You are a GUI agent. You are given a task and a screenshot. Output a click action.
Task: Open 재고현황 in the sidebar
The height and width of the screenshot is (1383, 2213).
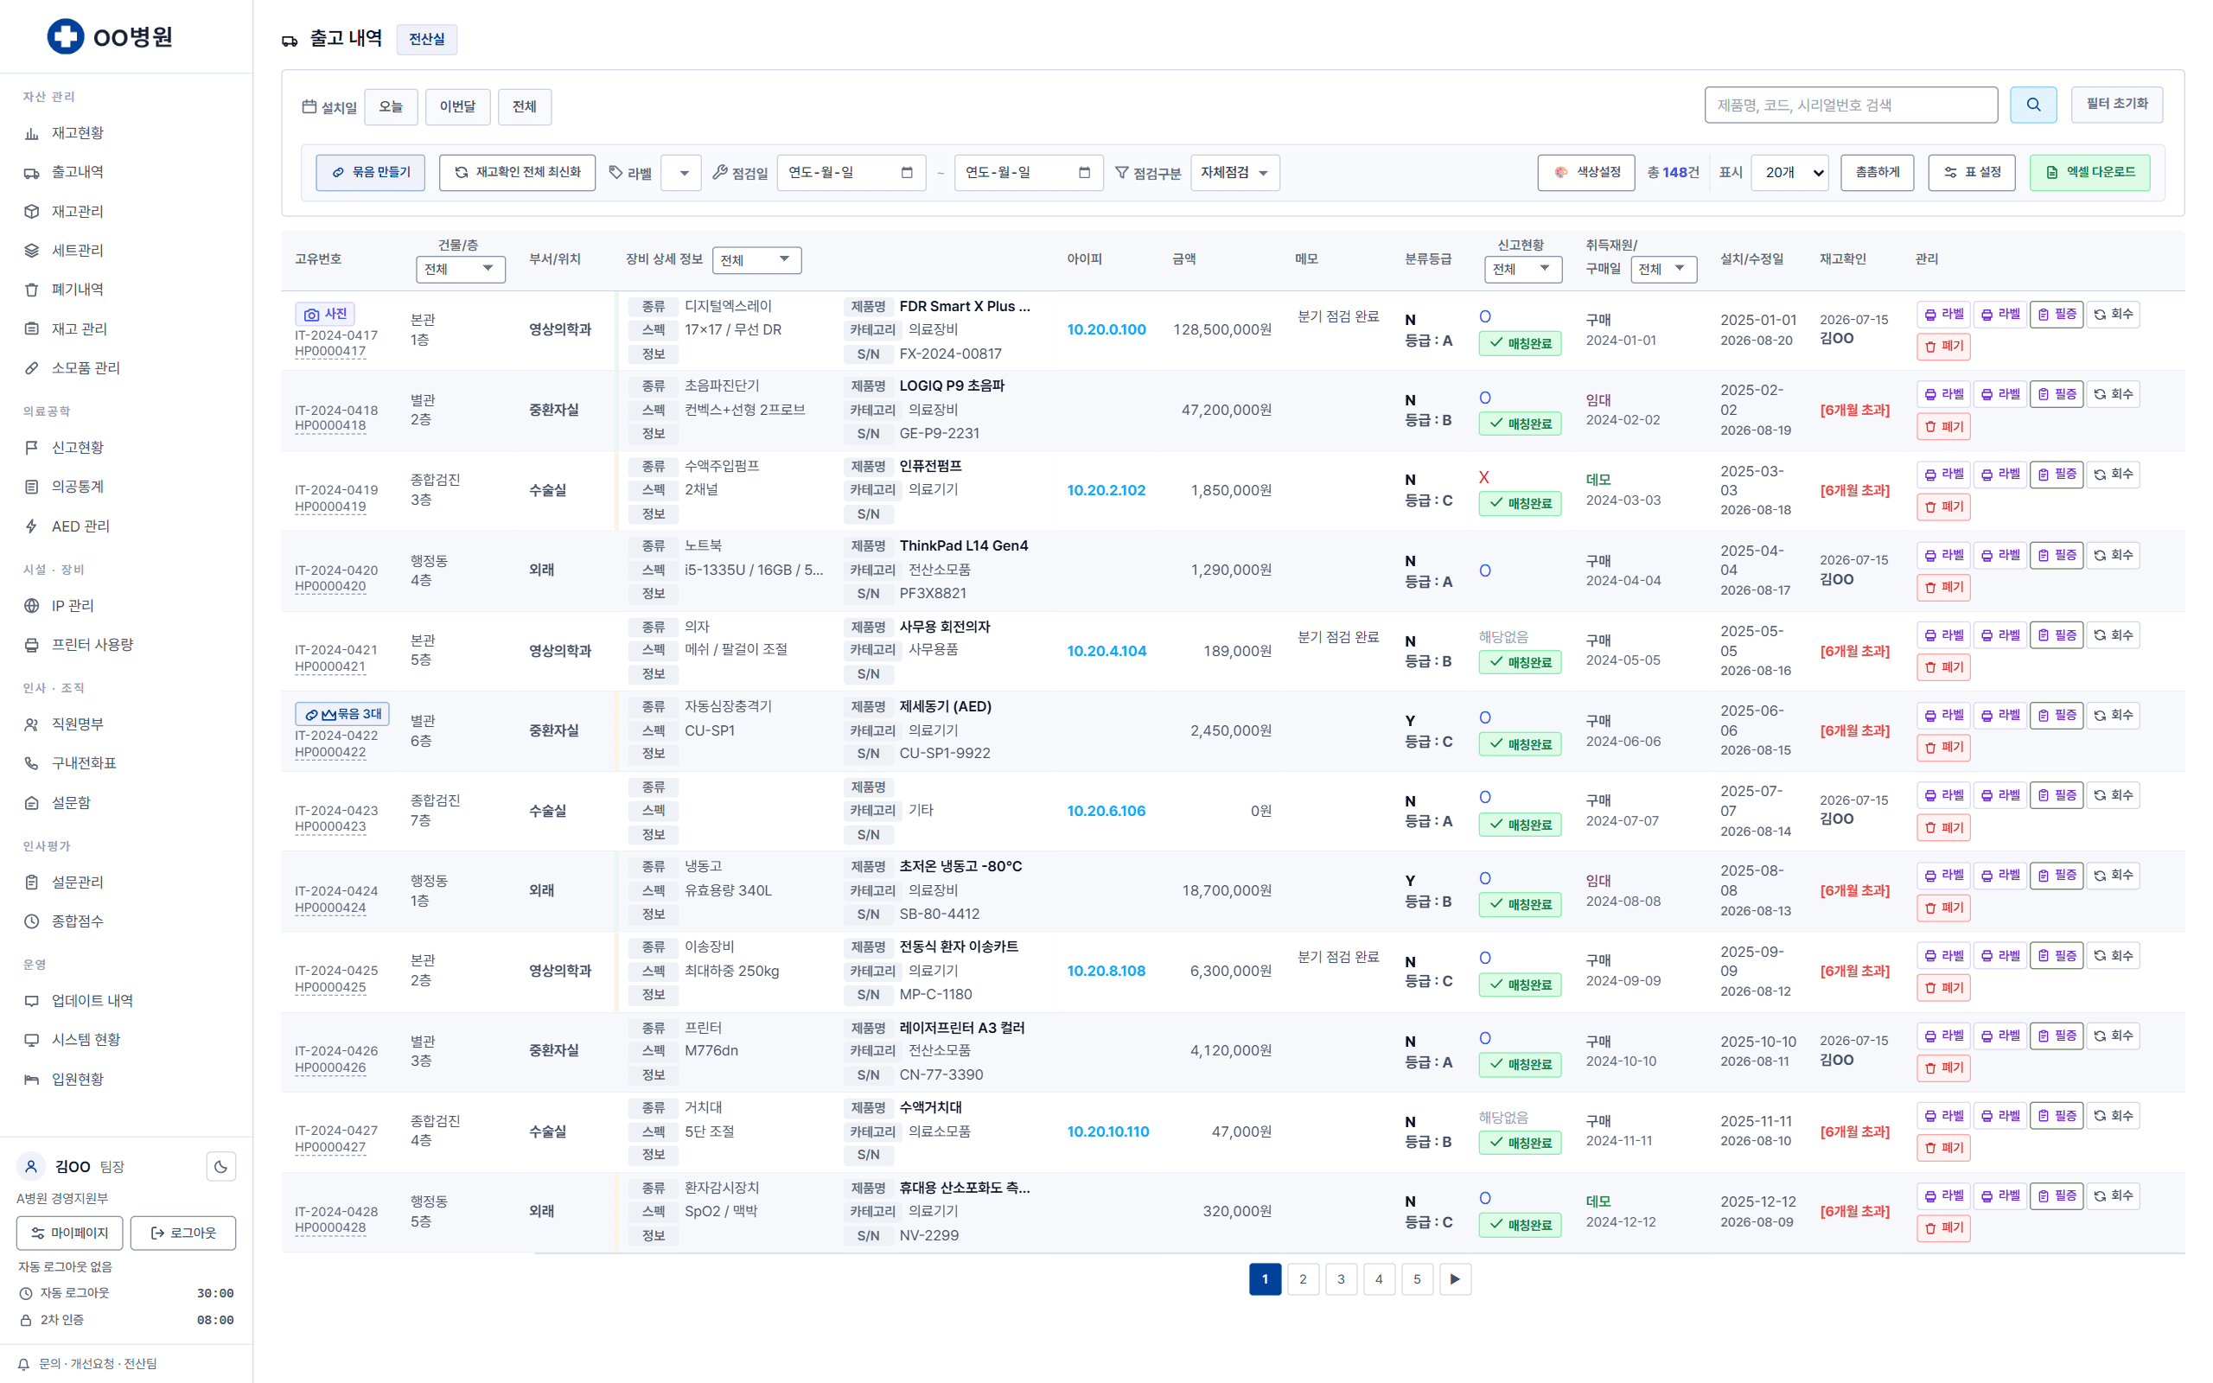(x=77, y=132)
